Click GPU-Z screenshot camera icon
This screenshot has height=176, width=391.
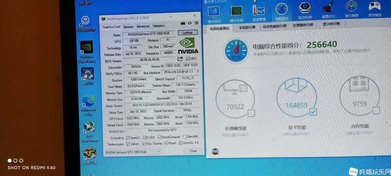(x=183, y=23)
